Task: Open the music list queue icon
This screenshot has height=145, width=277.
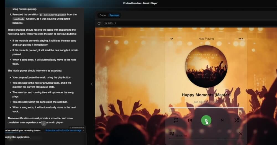Action: coord(172,134)
